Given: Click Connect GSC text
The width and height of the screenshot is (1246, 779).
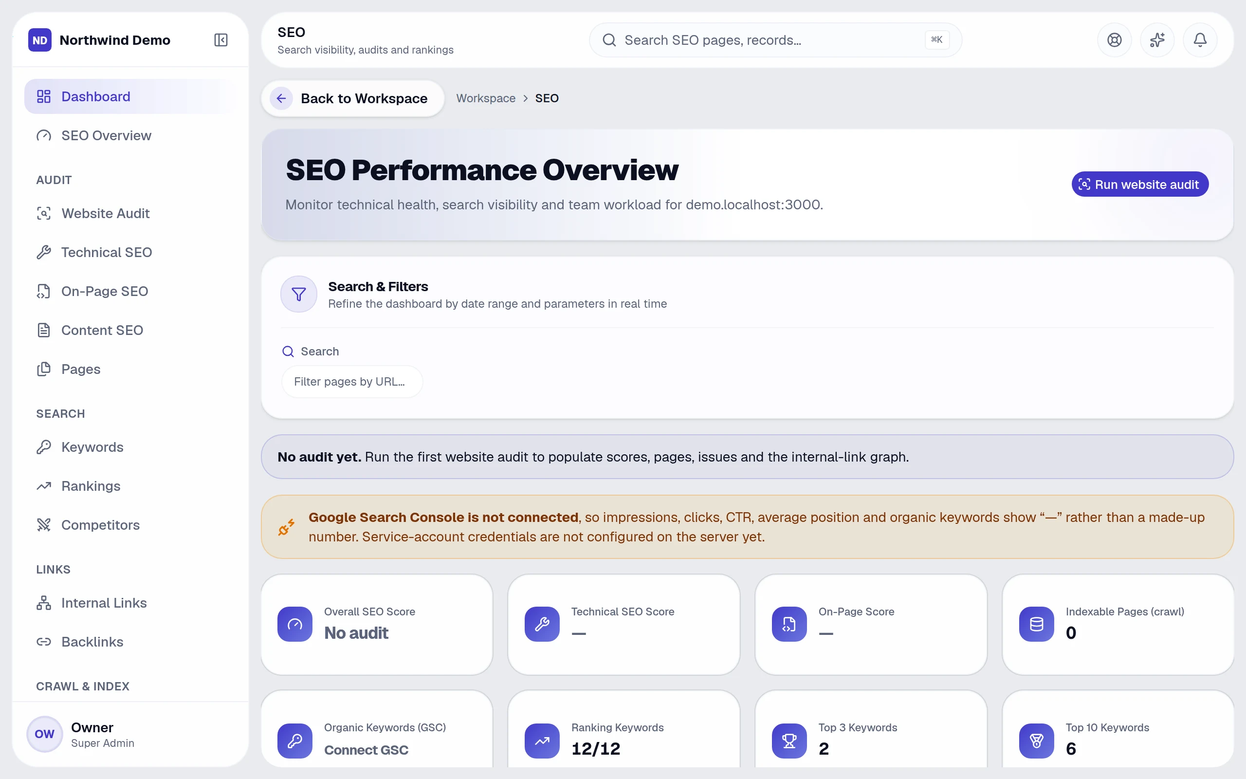Looking at the screenshot, I should click(366, 750).
